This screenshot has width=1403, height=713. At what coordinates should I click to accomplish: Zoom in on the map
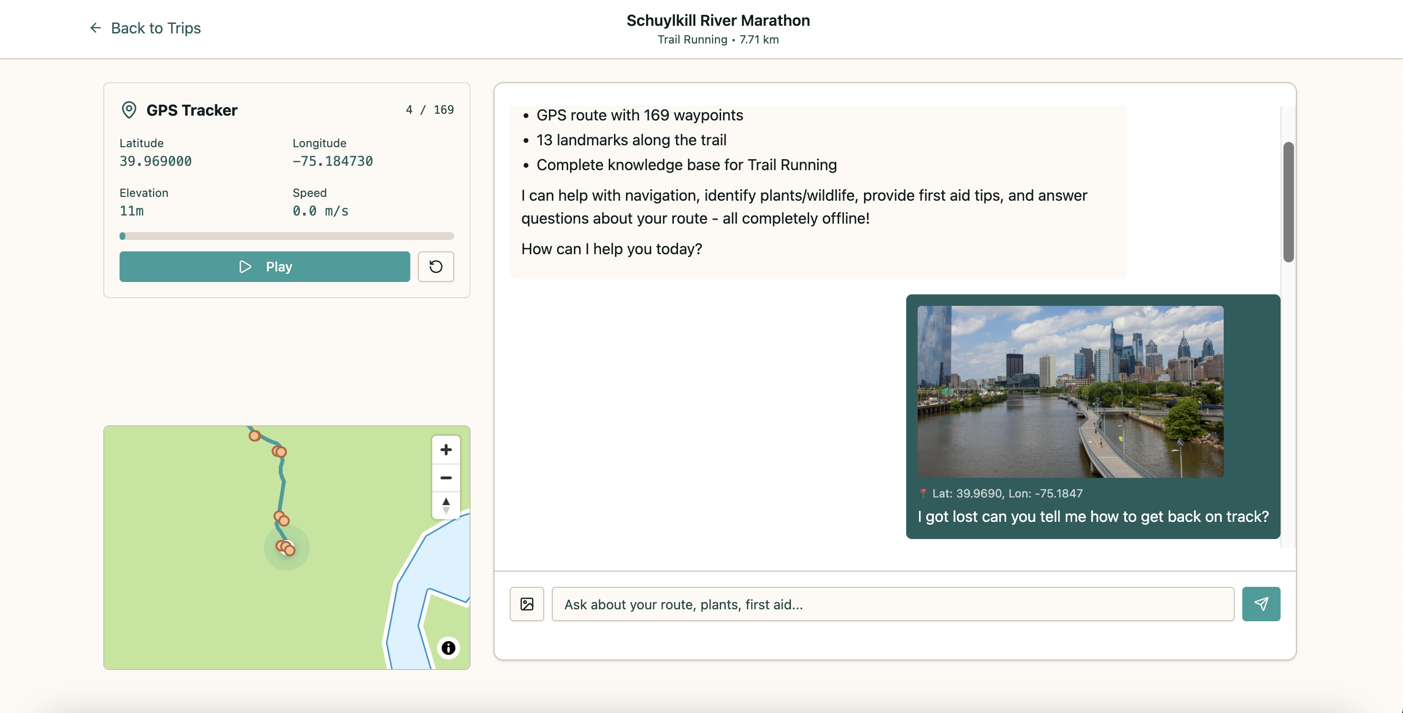[x=446, y=450]
